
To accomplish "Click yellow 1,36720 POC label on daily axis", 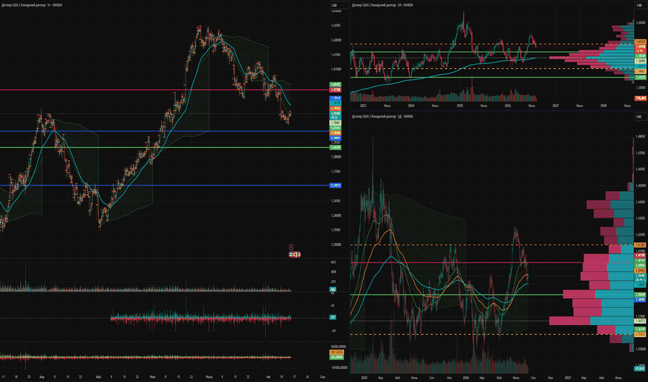I will [x=640, y=321].
